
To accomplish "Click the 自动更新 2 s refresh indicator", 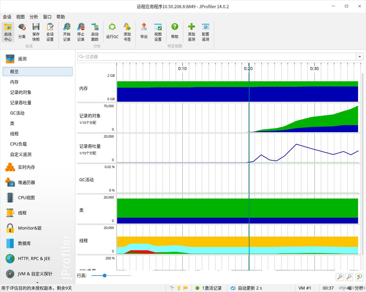I will (x=246, y=288).
